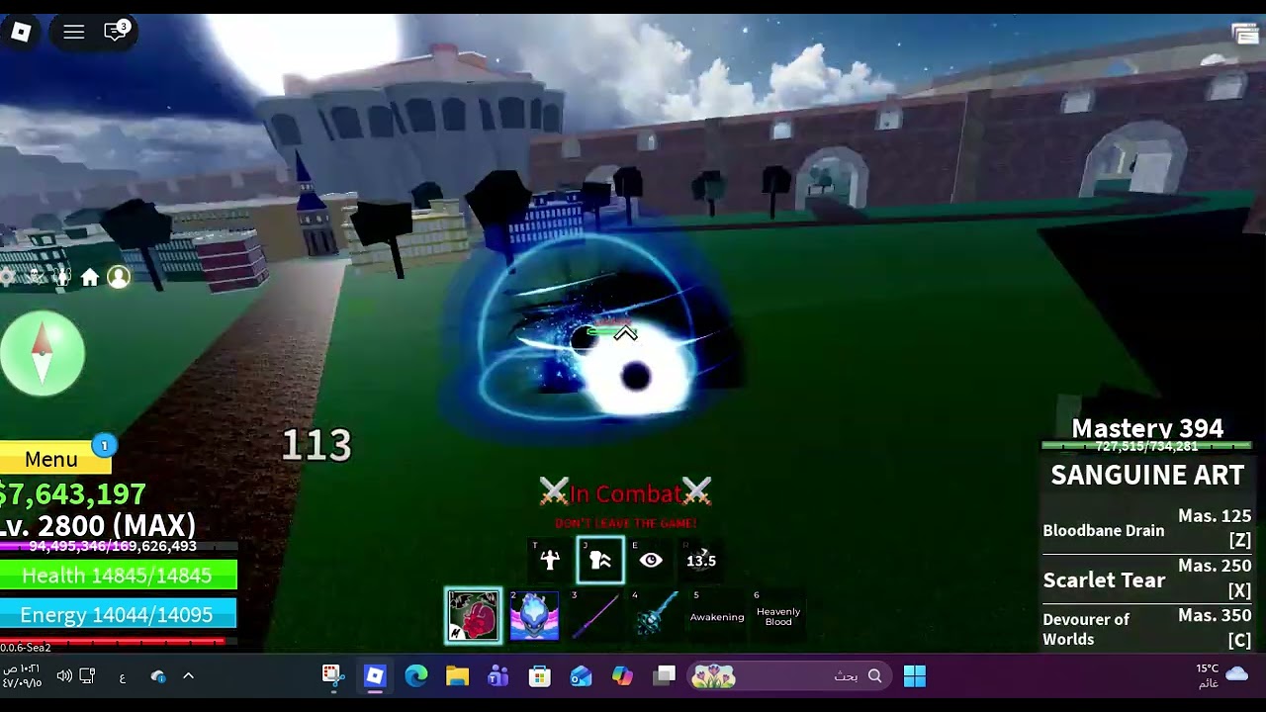Select the Awakening hotbar slot
Screen dimensions: 1266x712
pos(717,616)
